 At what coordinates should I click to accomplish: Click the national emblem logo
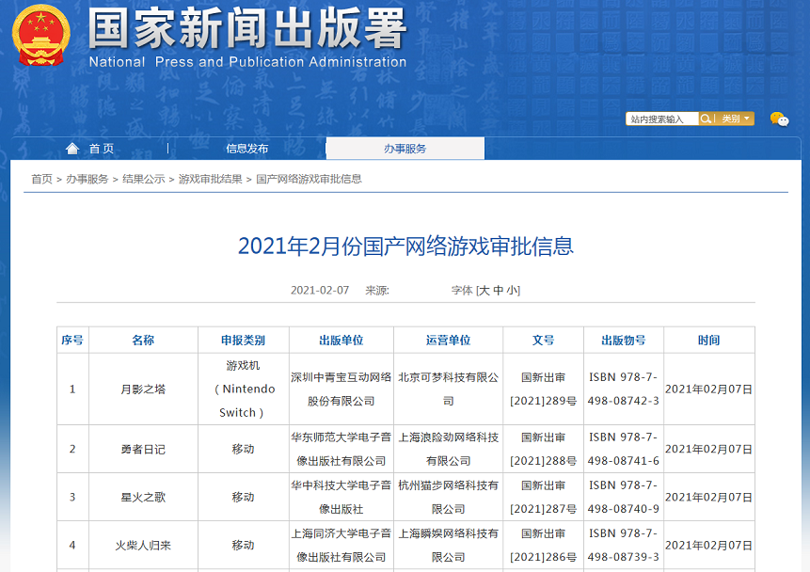coord(40,35)
